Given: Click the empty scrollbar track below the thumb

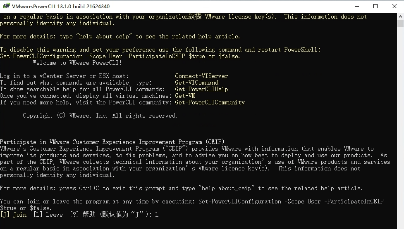Looking at the screenshot, I should coord(400,124).
